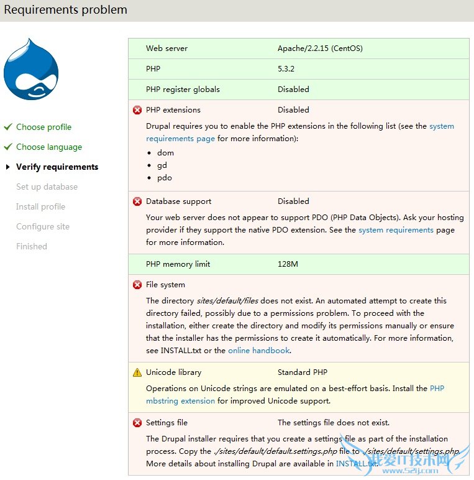Open the system requirements link under Database support
Image resolution: width=474 pixels, height=480 pixels.
pos(396,230)
